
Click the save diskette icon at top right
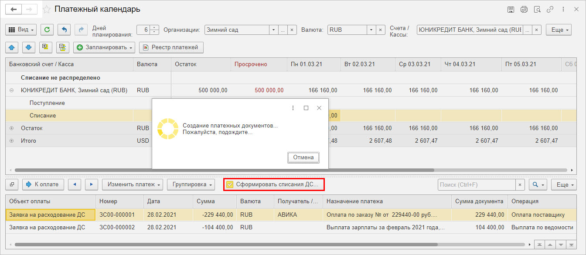pos(511,9)
